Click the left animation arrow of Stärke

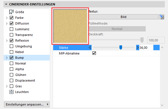pyautogui.click(x=90, y=48)
